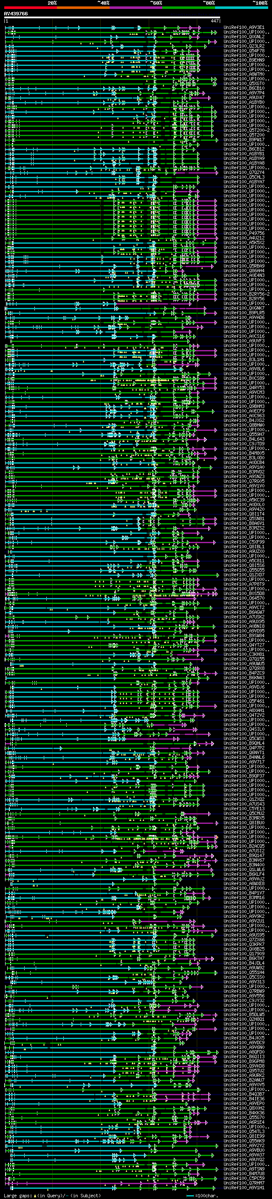Open hit UniRef100_A8WTM0
The width and height of the screenshot is (272, 1199).
tap(244, 74)
